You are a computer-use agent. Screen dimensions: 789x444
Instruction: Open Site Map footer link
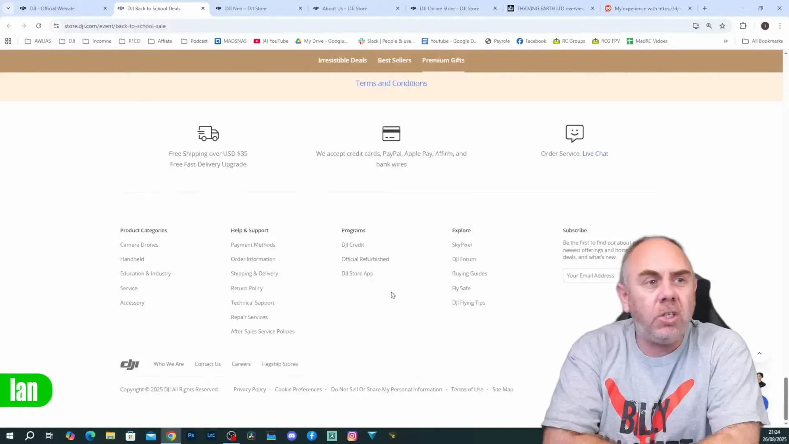[503, 390]
